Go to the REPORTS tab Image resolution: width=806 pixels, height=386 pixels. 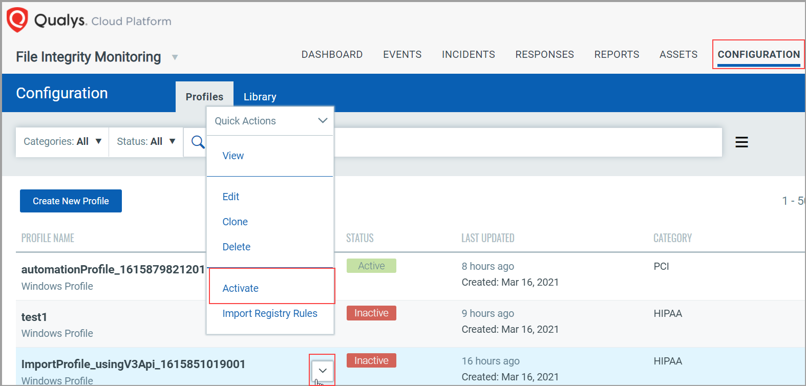[617, 54]
